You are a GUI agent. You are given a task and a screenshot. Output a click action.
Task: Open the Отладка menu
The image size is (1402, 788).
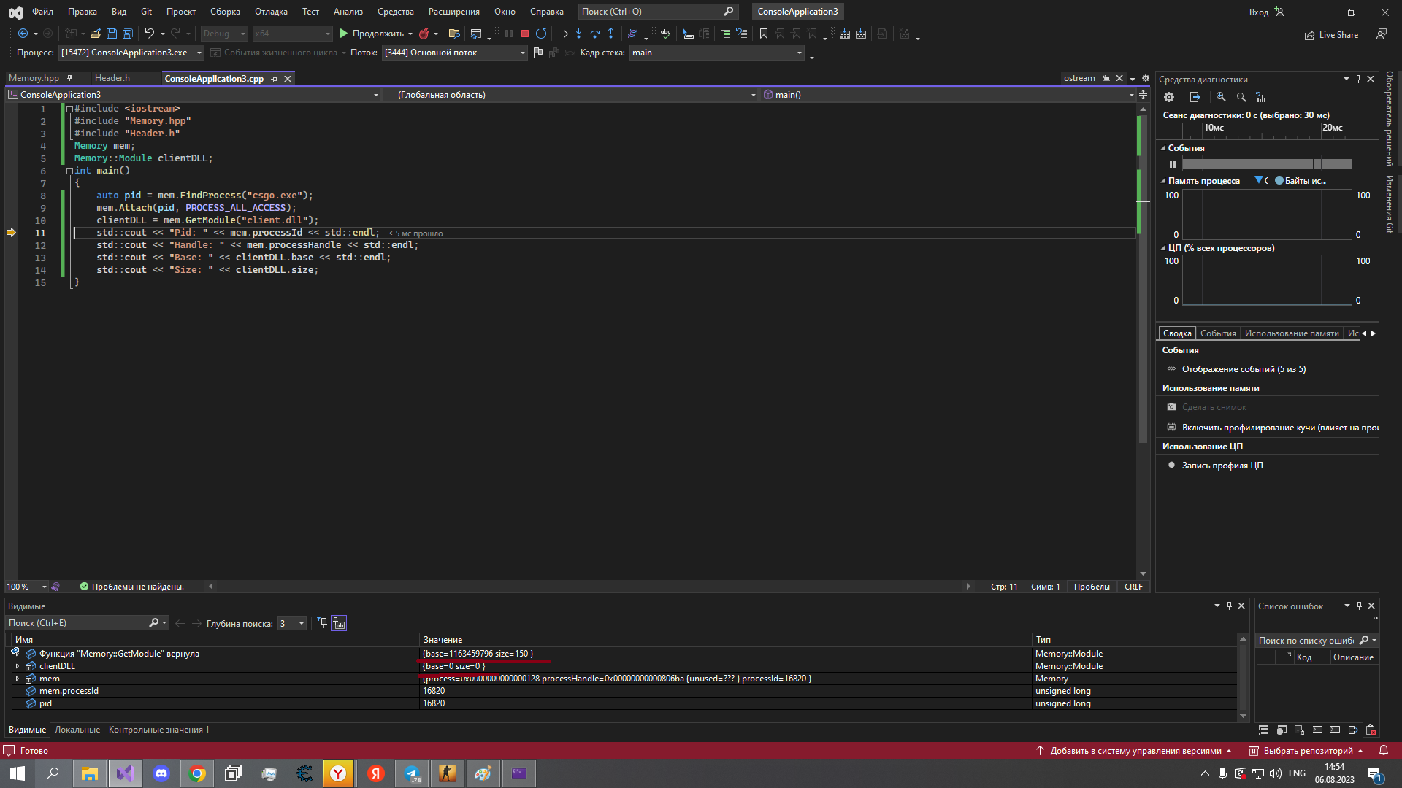pos(271,12)
